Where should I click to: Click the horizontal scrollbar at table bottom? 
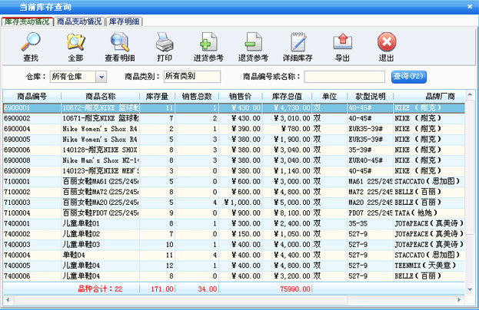[x=231, y=299]
